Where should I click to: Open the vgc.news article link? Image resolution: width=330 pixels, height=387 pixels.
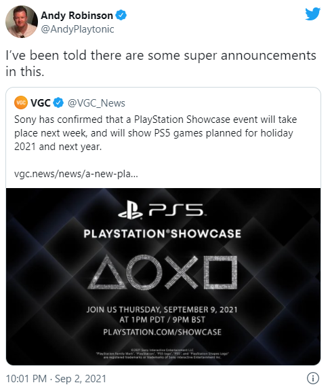click(x=76, y=174)
